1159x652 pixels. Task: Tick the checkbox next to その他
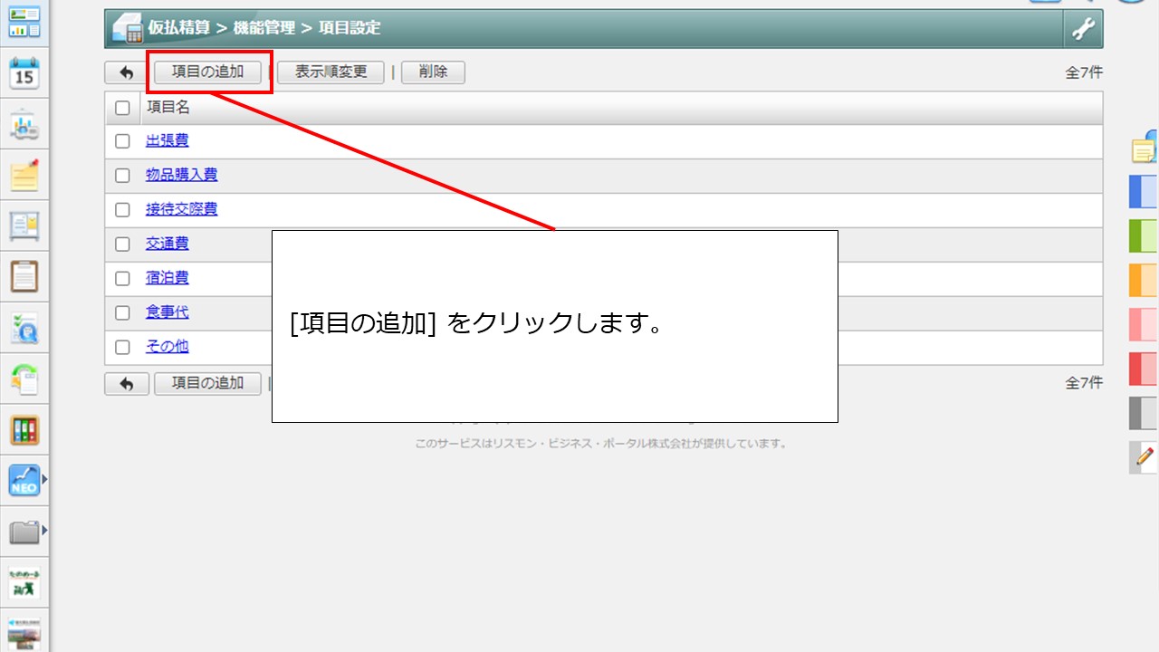coord(123,348)
